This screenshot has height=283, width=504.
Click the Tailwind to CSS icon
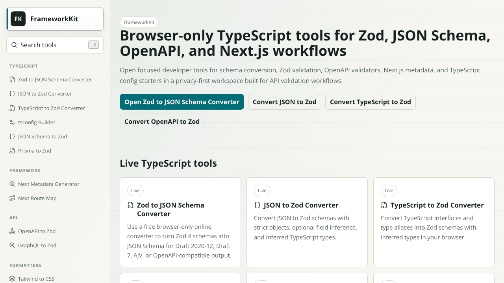(x=12, y=279)
